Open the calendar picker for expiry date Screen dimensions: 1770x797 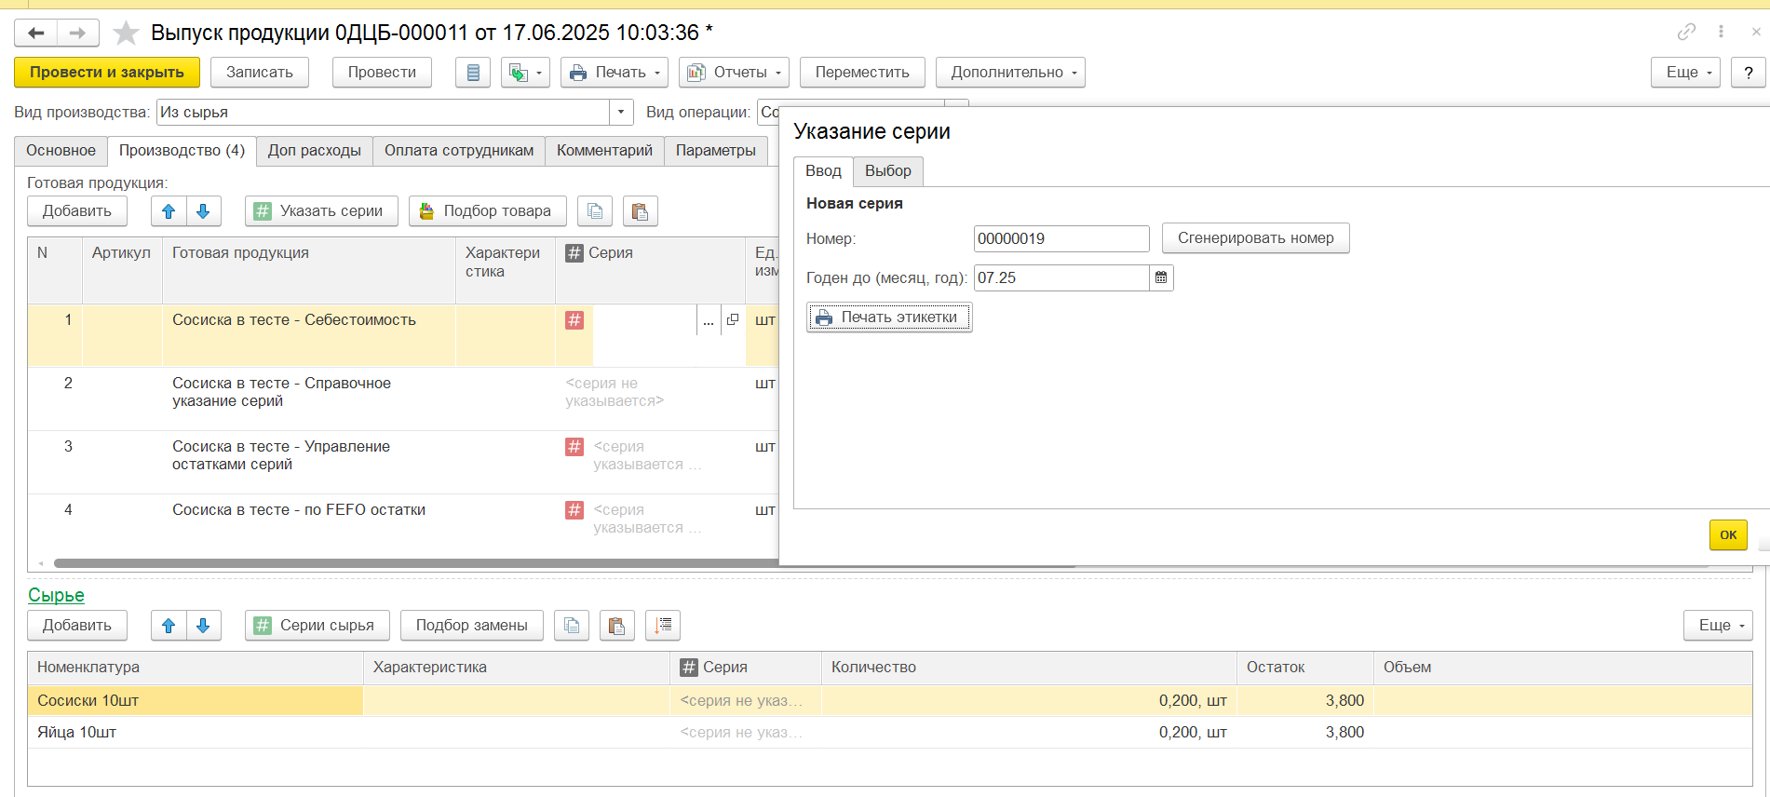[x=1161, y=277]
